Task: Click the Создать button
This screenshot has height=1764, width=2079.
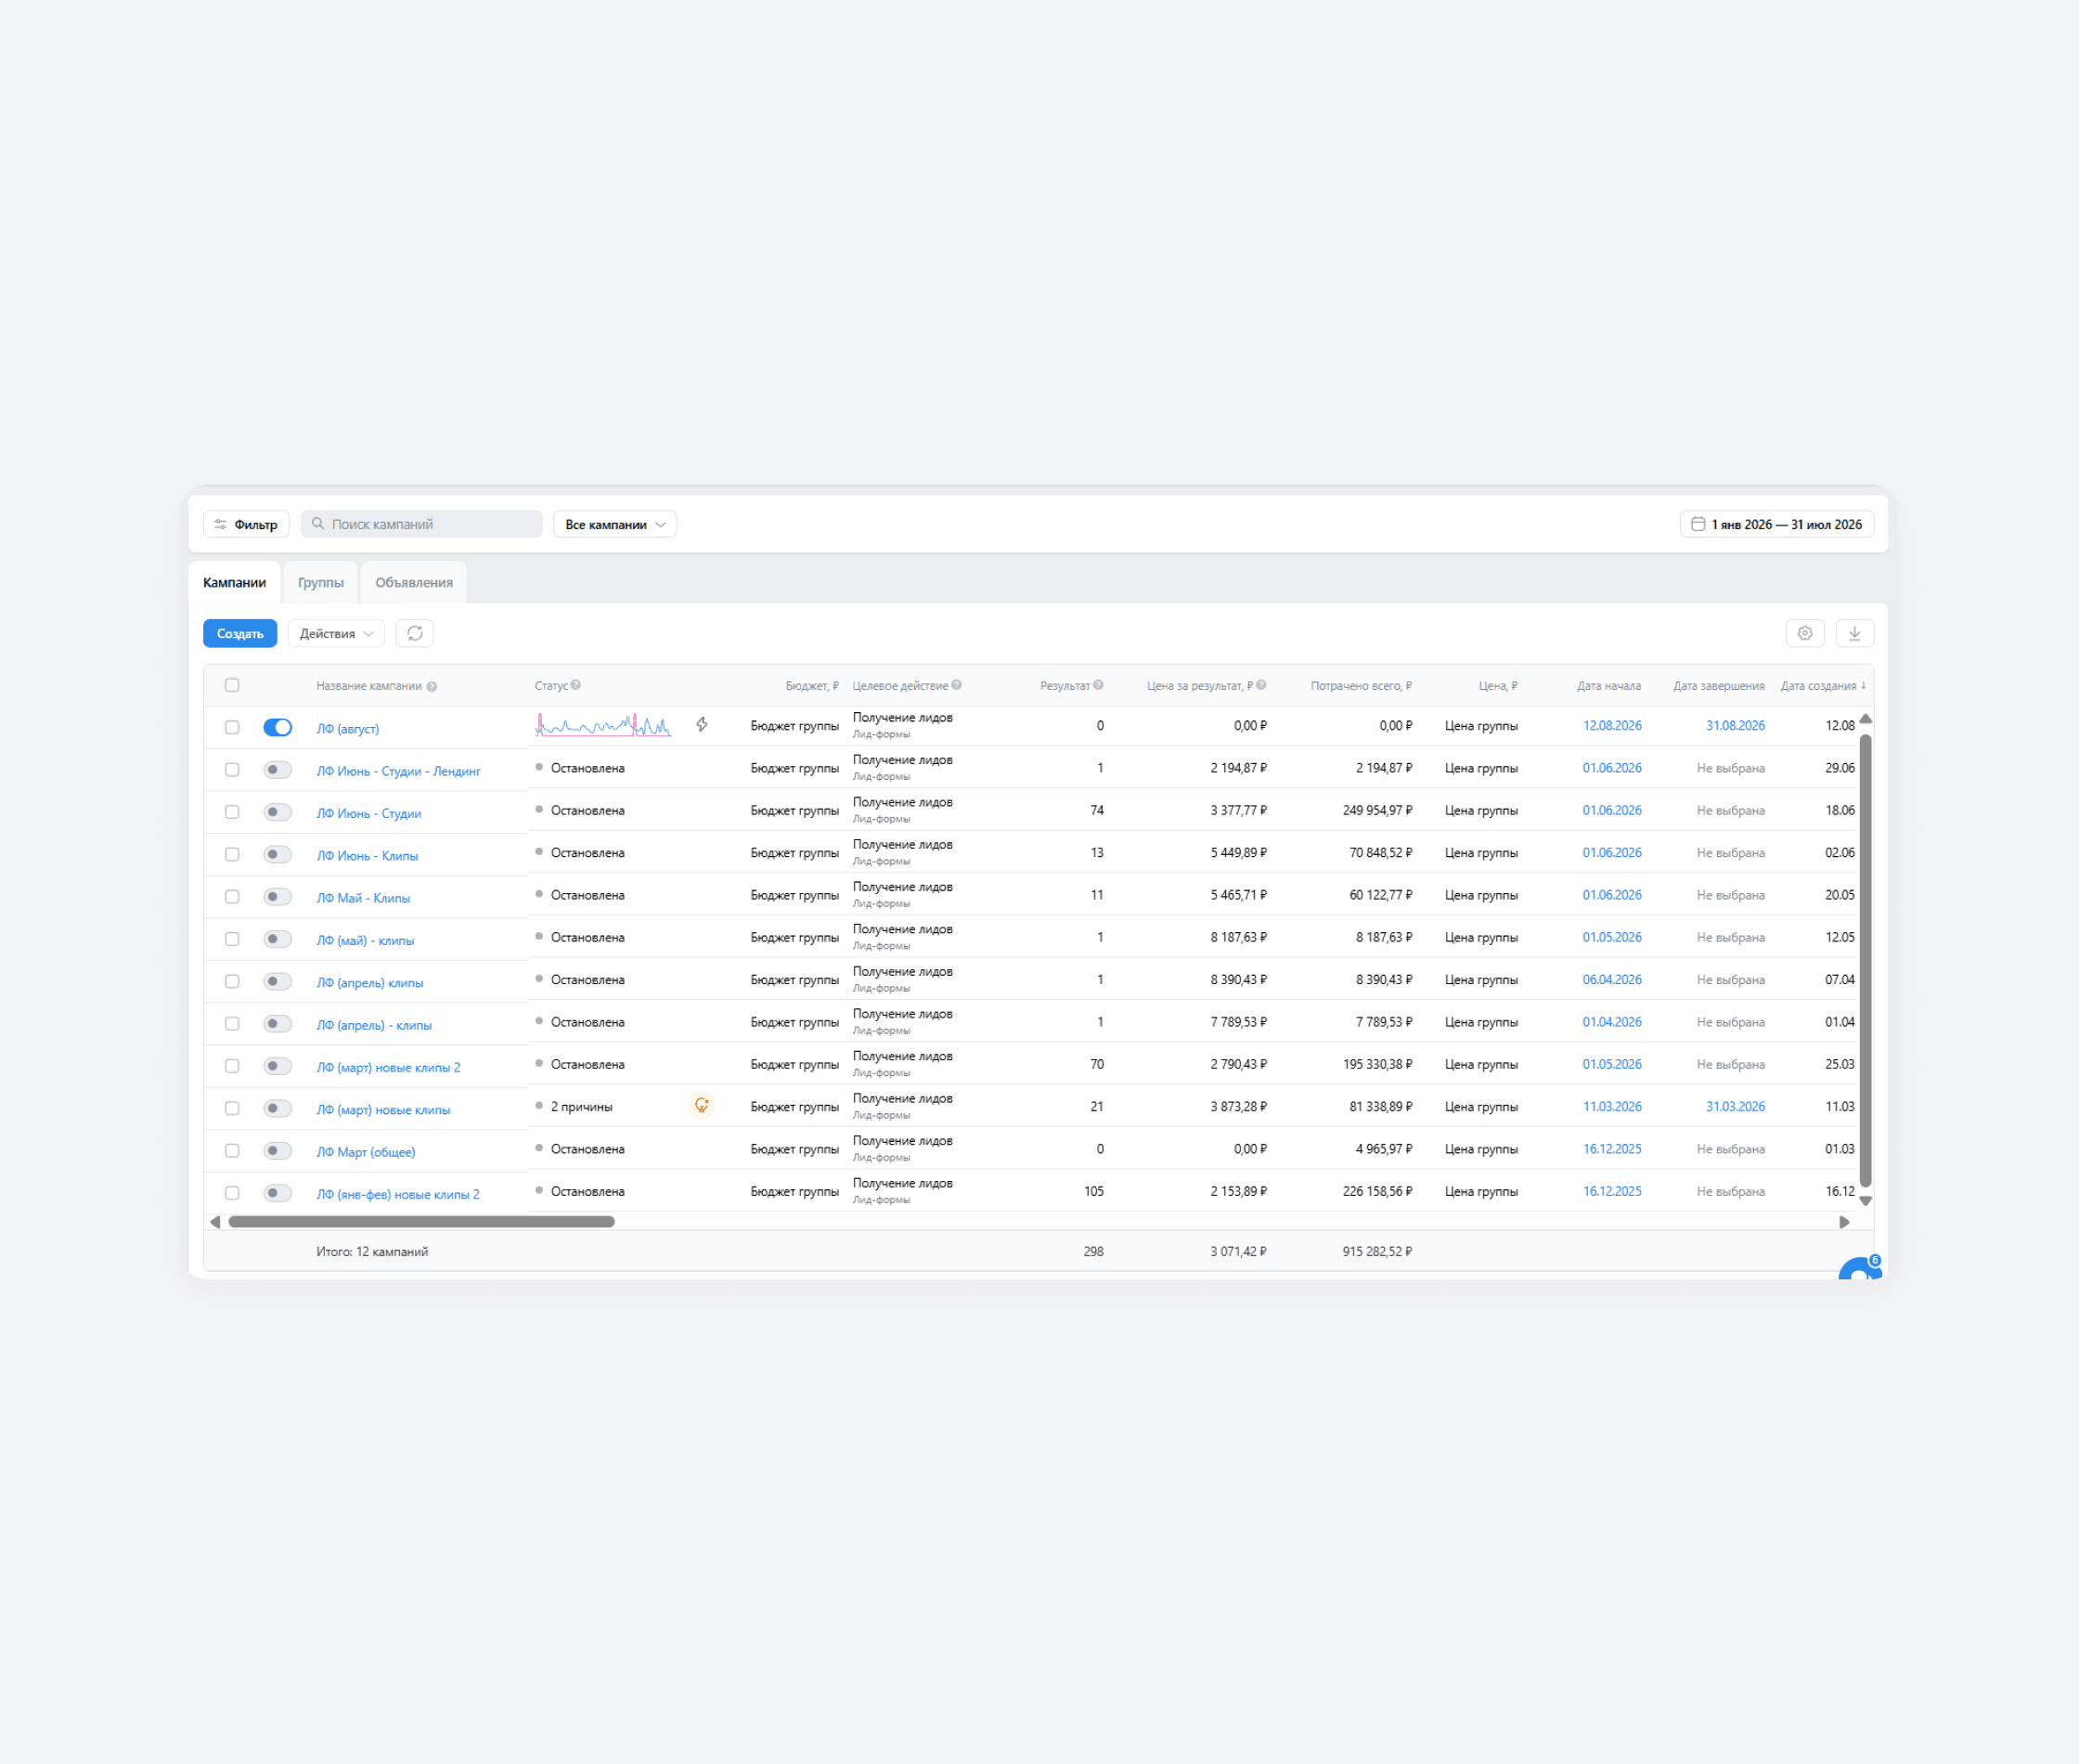Action: point(239,633)
